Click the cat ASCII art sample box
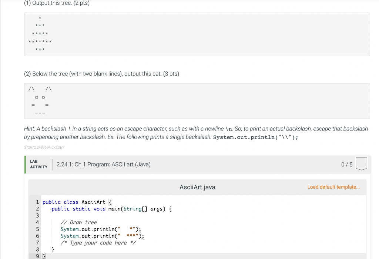The image size is (379, 259). pos(197,101)
